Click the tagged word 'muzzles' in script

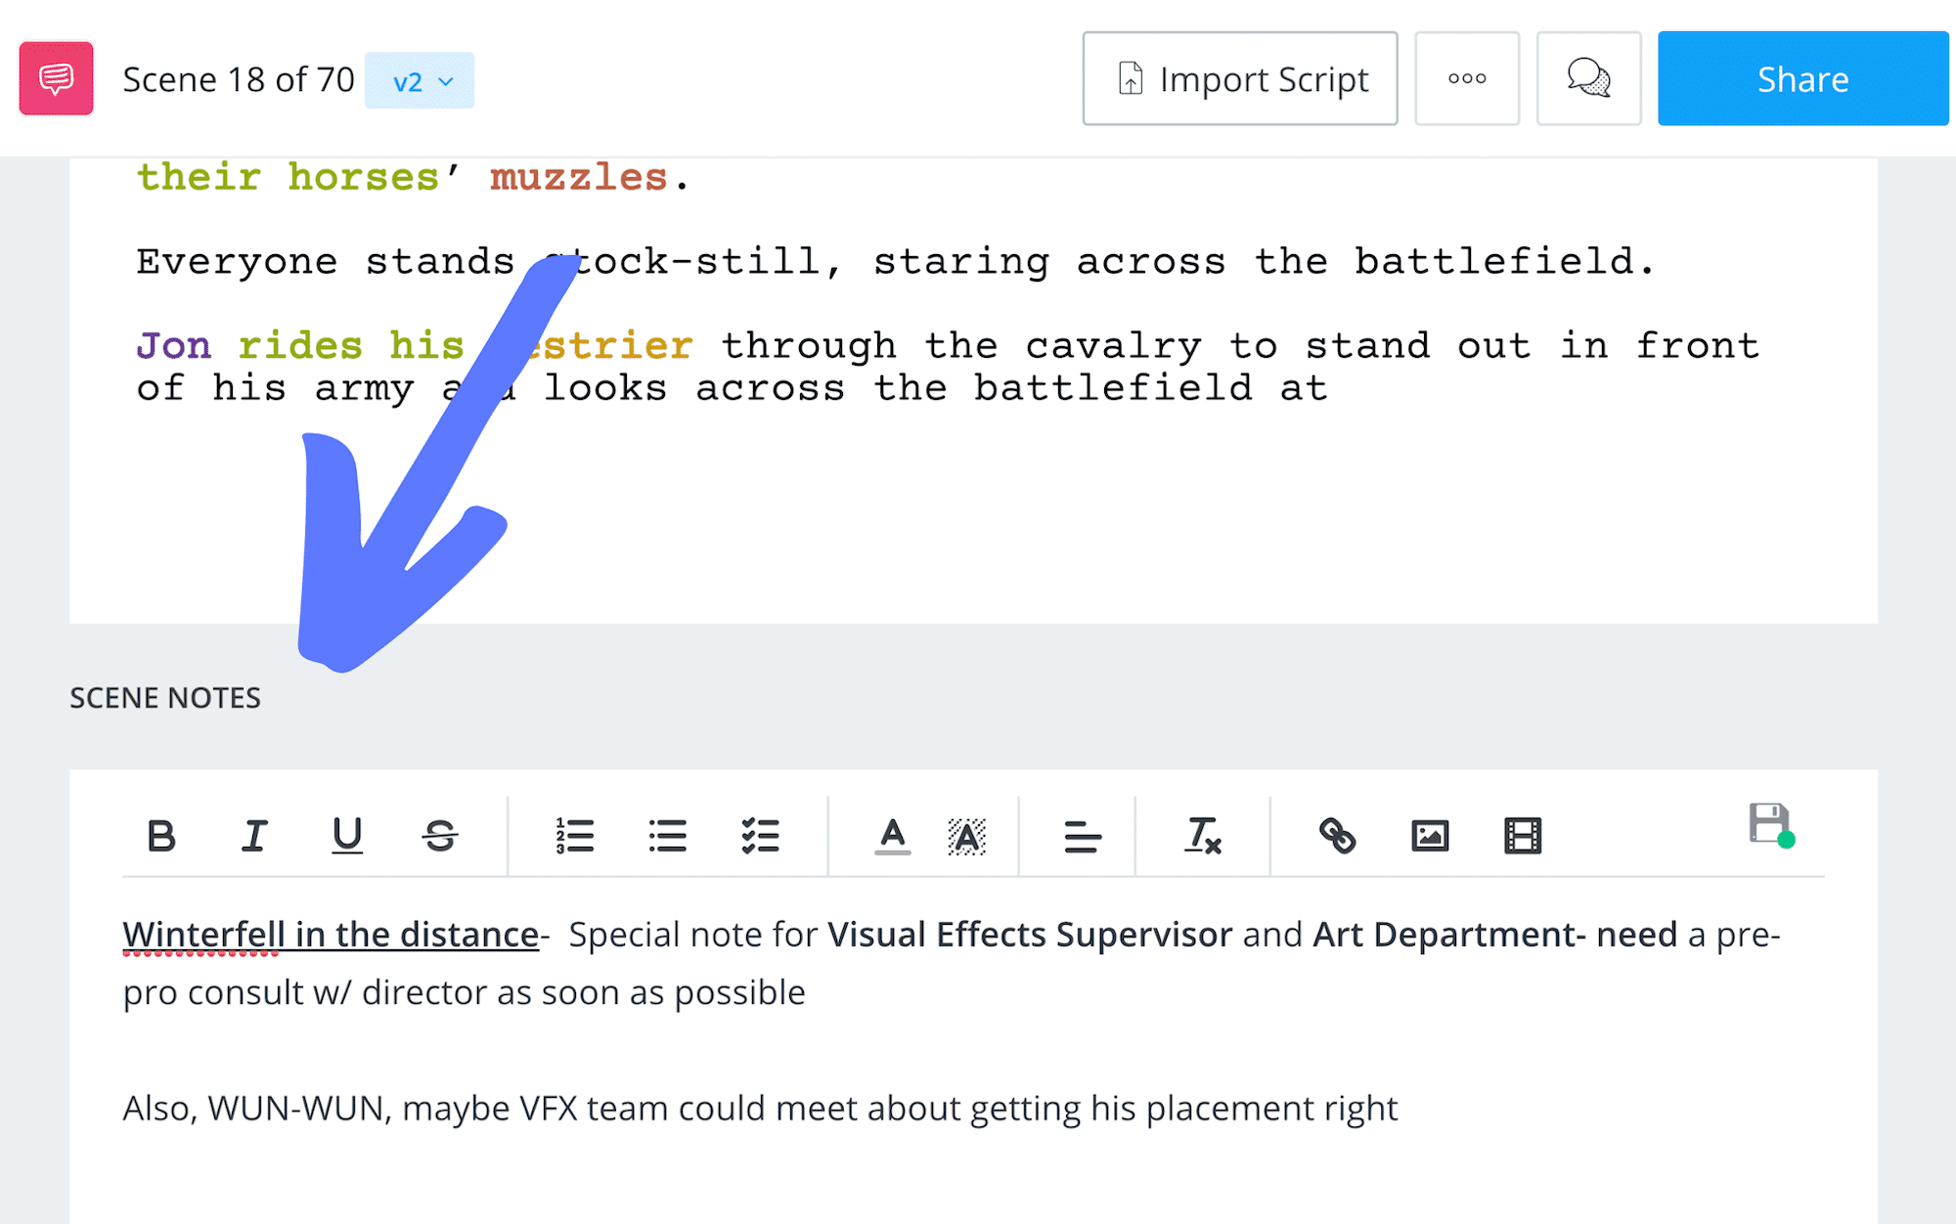pos(578,178)
